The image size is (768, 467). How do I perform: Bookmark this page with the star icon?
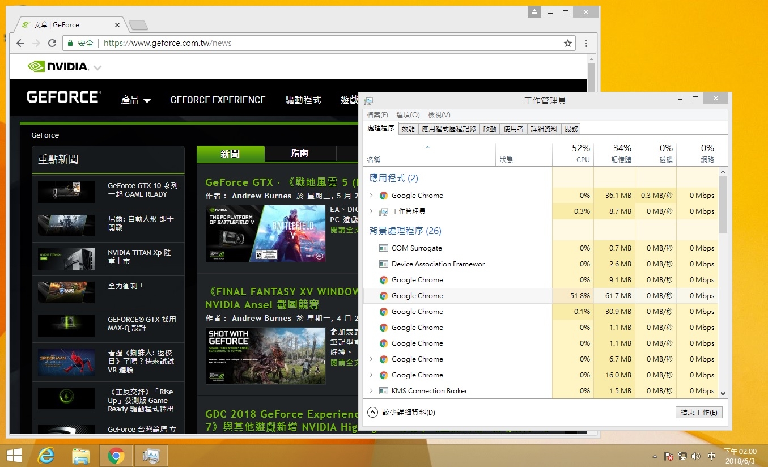pos(567,43)
